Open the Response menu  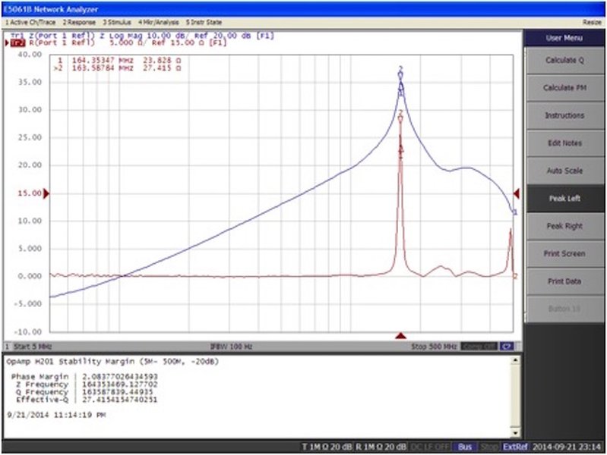pos(79,23)
